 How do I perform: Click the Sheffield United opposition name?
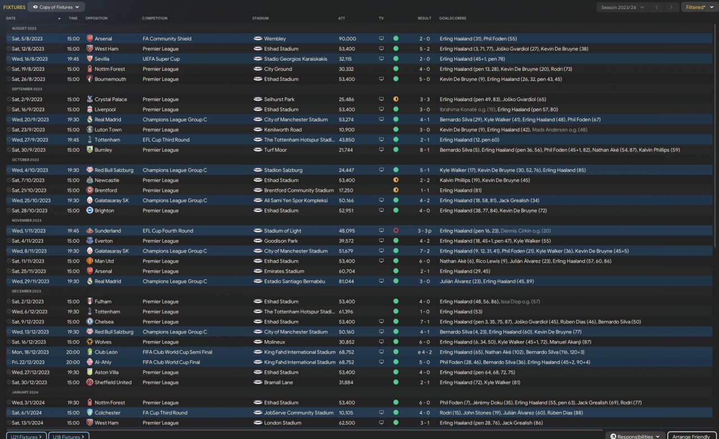click(113, 383)
